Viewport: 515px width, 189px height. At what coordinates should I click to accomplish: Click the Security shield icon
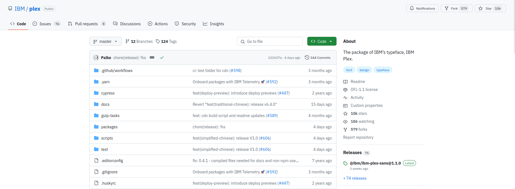pyautogui.click(x=177, y=24)
